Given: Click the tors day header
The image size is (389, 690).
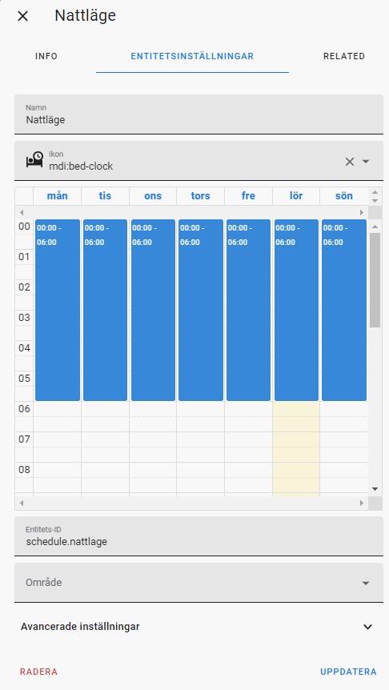Looking at the screenshot, I should tap(200, 196).
